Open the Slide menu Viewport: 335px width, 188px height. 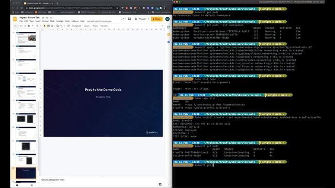[52, 21]
